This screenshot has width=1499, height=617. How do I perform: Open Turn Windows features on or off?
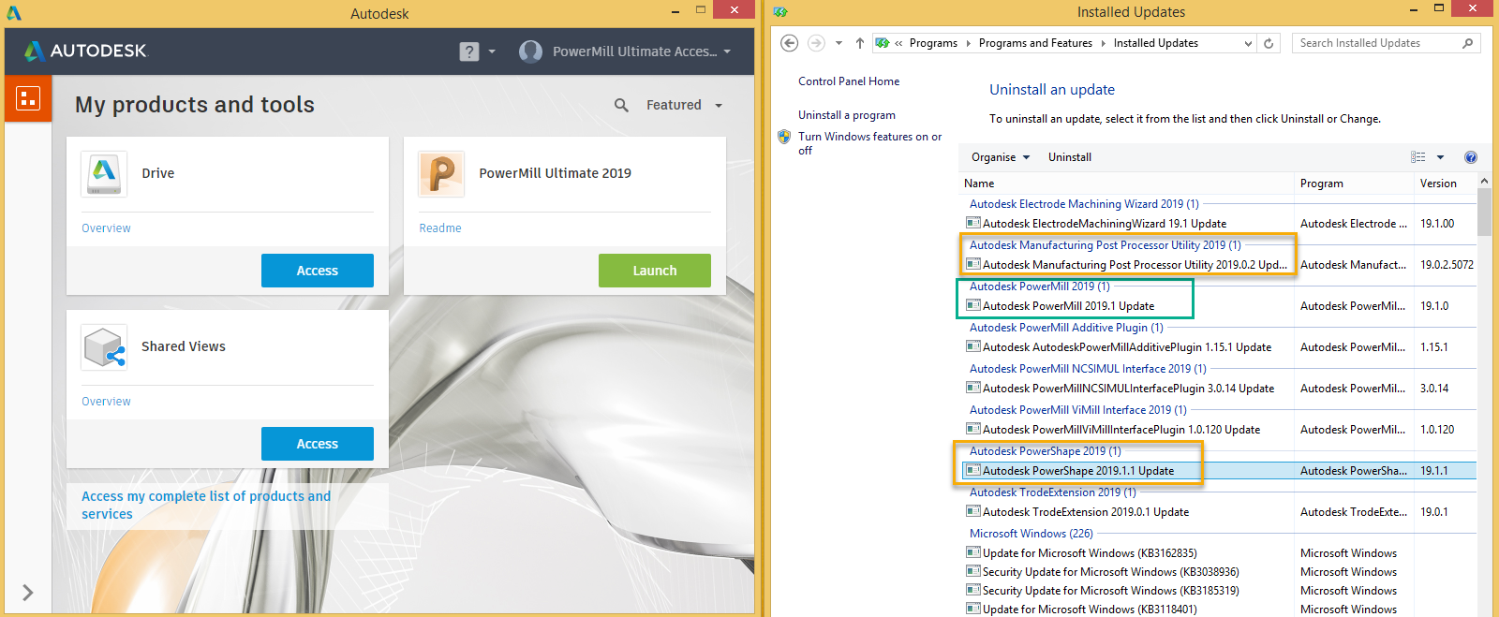869,143
